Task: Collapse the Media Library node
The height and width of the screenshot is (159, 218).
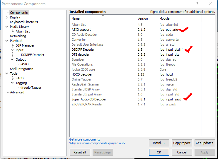Action: point(6,27)
